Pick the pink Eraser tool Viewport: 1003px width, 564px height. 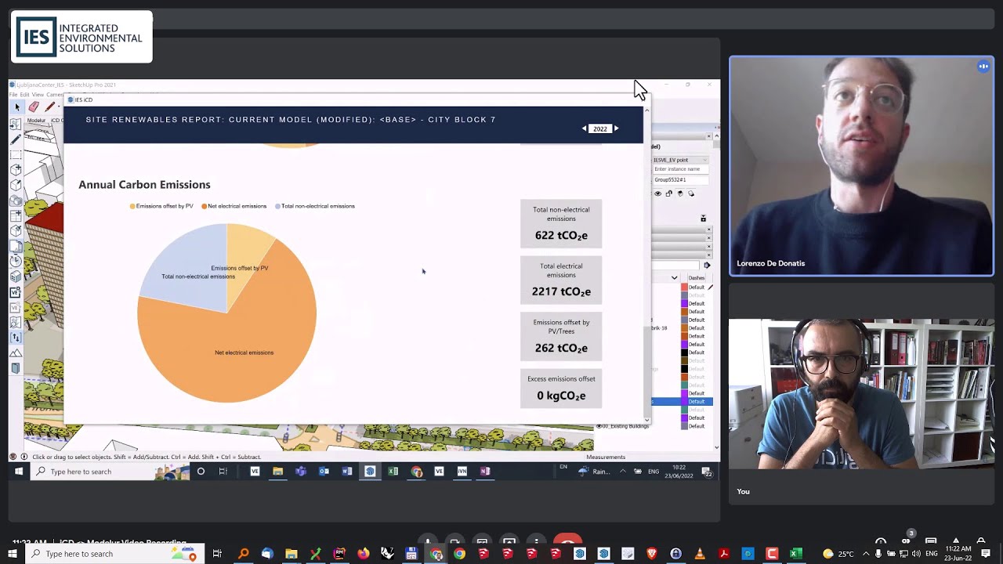click(34, 107)
